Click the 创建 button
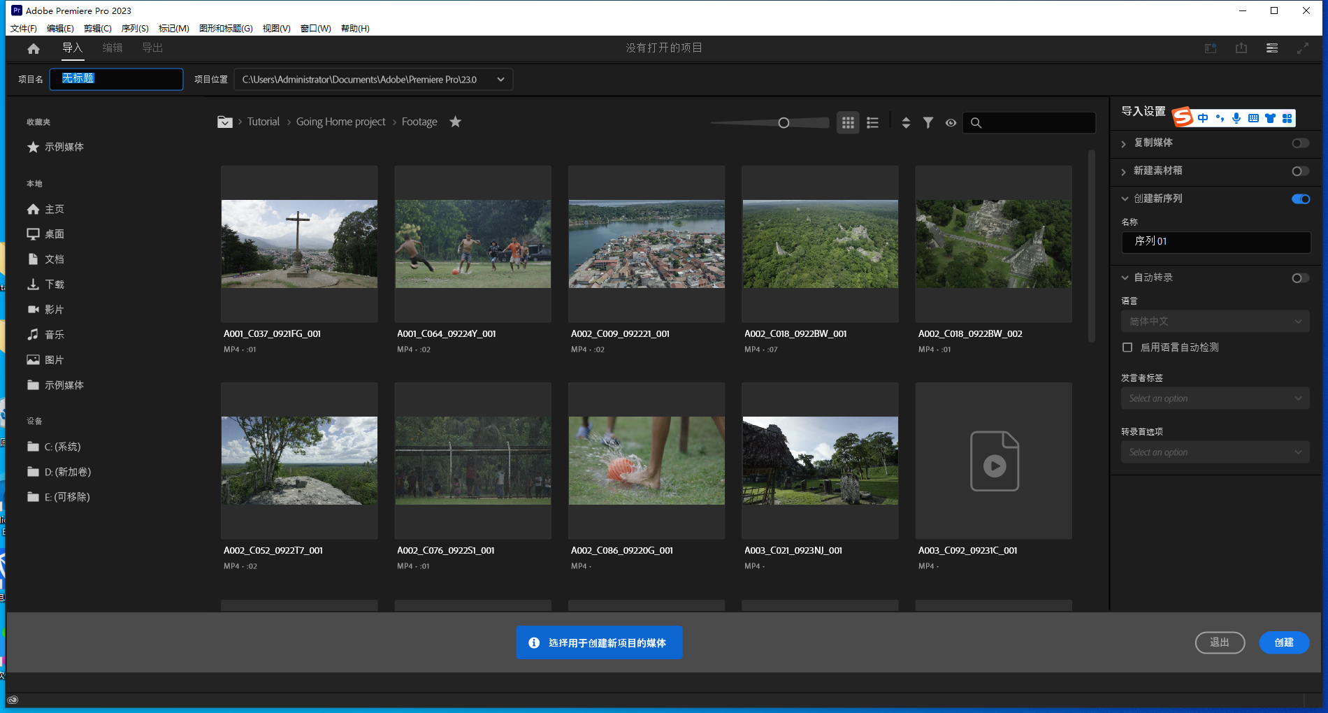 pos(1284,642)
